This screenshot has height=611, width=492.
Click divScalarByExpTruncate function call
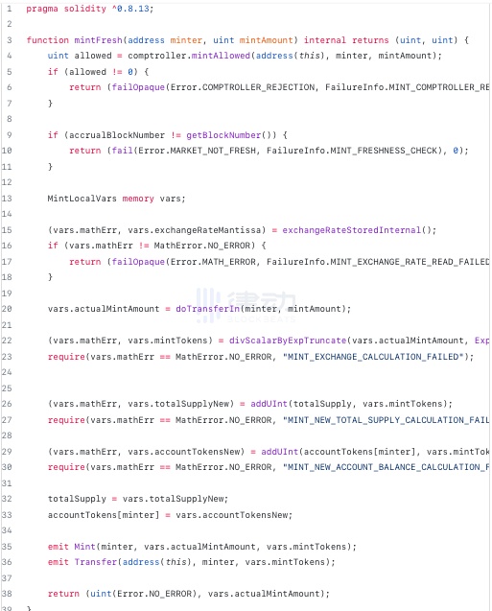[x=288, y=341]
